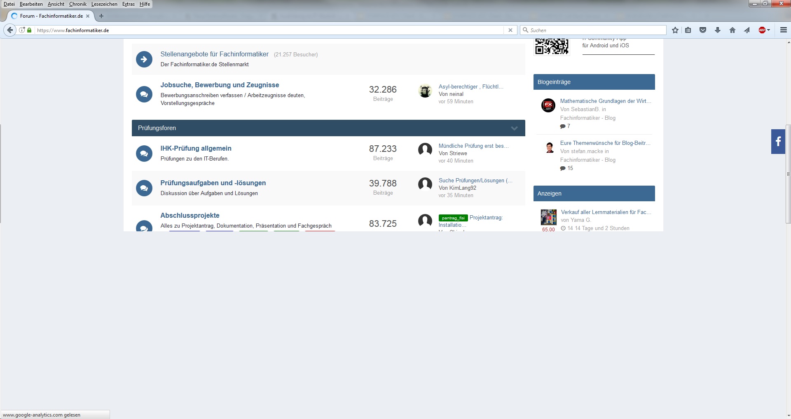
Task: Open the Lesezeichen menu
Action: (104, 4)
